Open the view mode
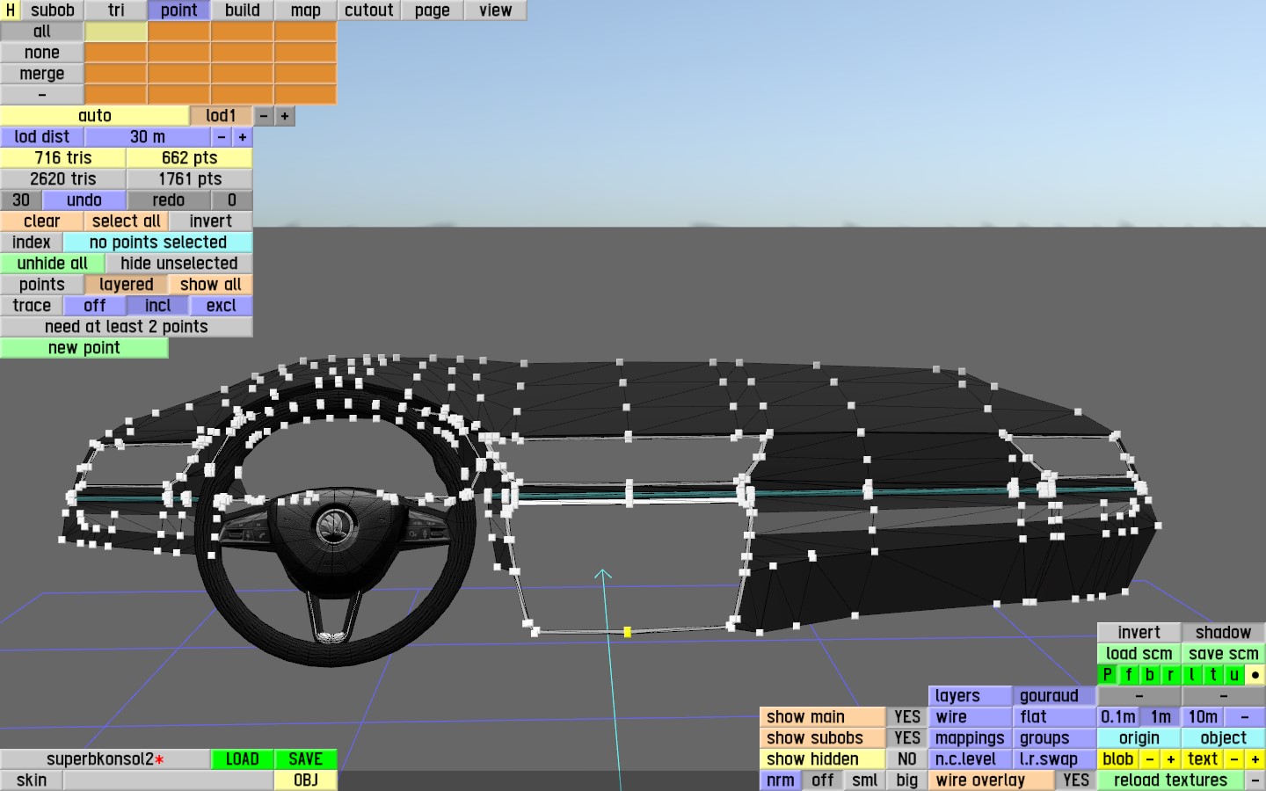1266x791 pixels. coord(496,11)
